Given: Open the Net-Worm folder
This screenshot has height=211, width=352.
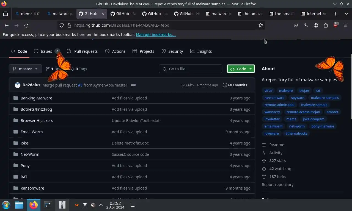Looking at the screenshot, I should pos(30,154).
